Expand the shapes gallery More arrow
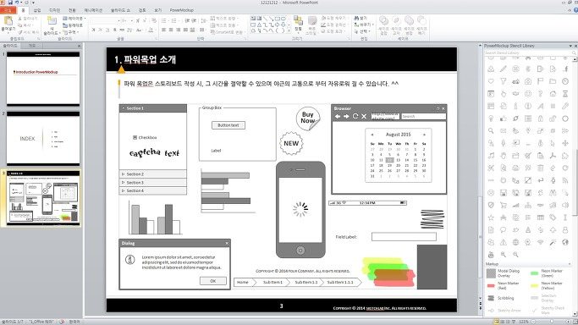This screenshot has width=578, height=325. point(289,32)
